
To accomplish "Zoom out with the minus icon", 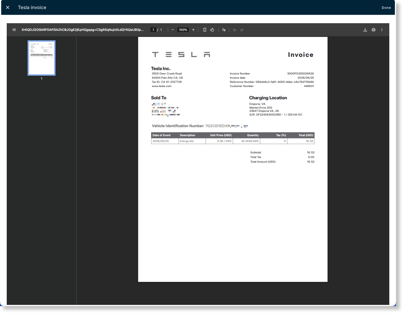I will tap(173, 30).
